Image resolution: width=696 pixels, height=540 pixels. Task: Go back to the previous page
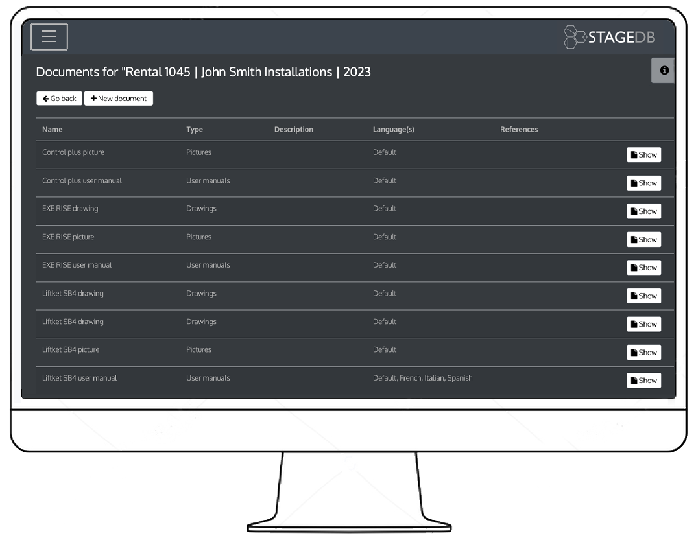pos(60,99)
